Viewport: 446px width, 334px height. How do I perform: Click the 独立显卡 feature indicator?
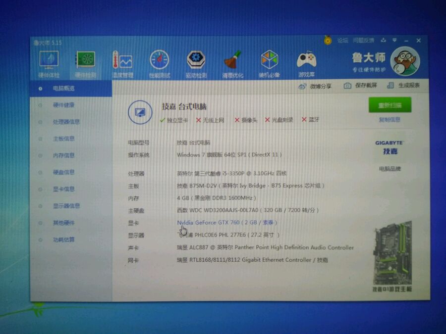tap(174, 120)
